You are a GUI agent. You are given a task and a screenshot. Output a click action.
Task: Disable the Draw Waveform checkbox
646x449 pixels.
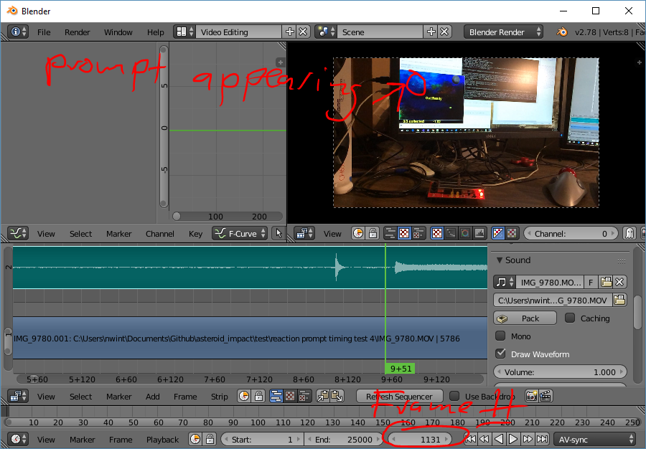501,354
